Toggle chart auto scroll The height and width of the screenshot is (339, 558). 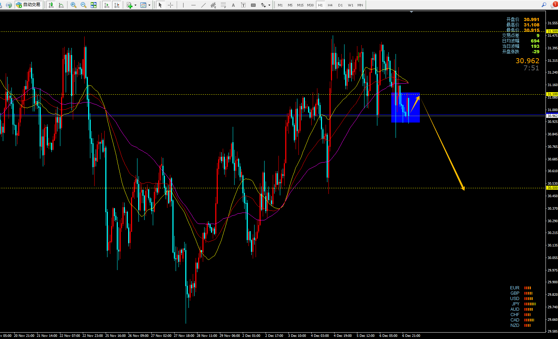point(106,5)
